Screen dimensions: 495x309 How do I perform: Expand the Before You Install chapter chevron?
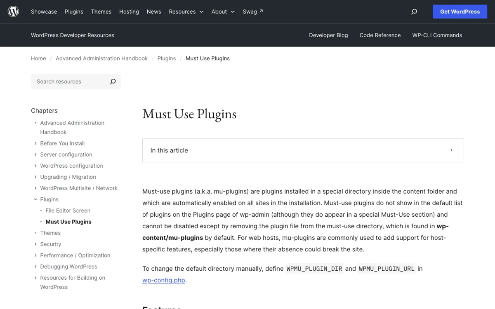click(x=35, y=143)
